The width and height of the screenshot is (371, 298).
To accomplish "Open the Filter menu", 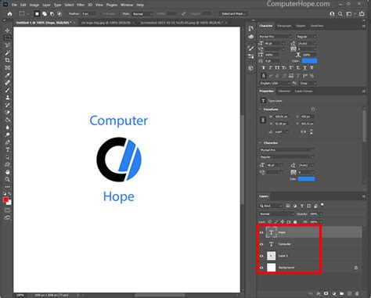I will click(81, 5).
